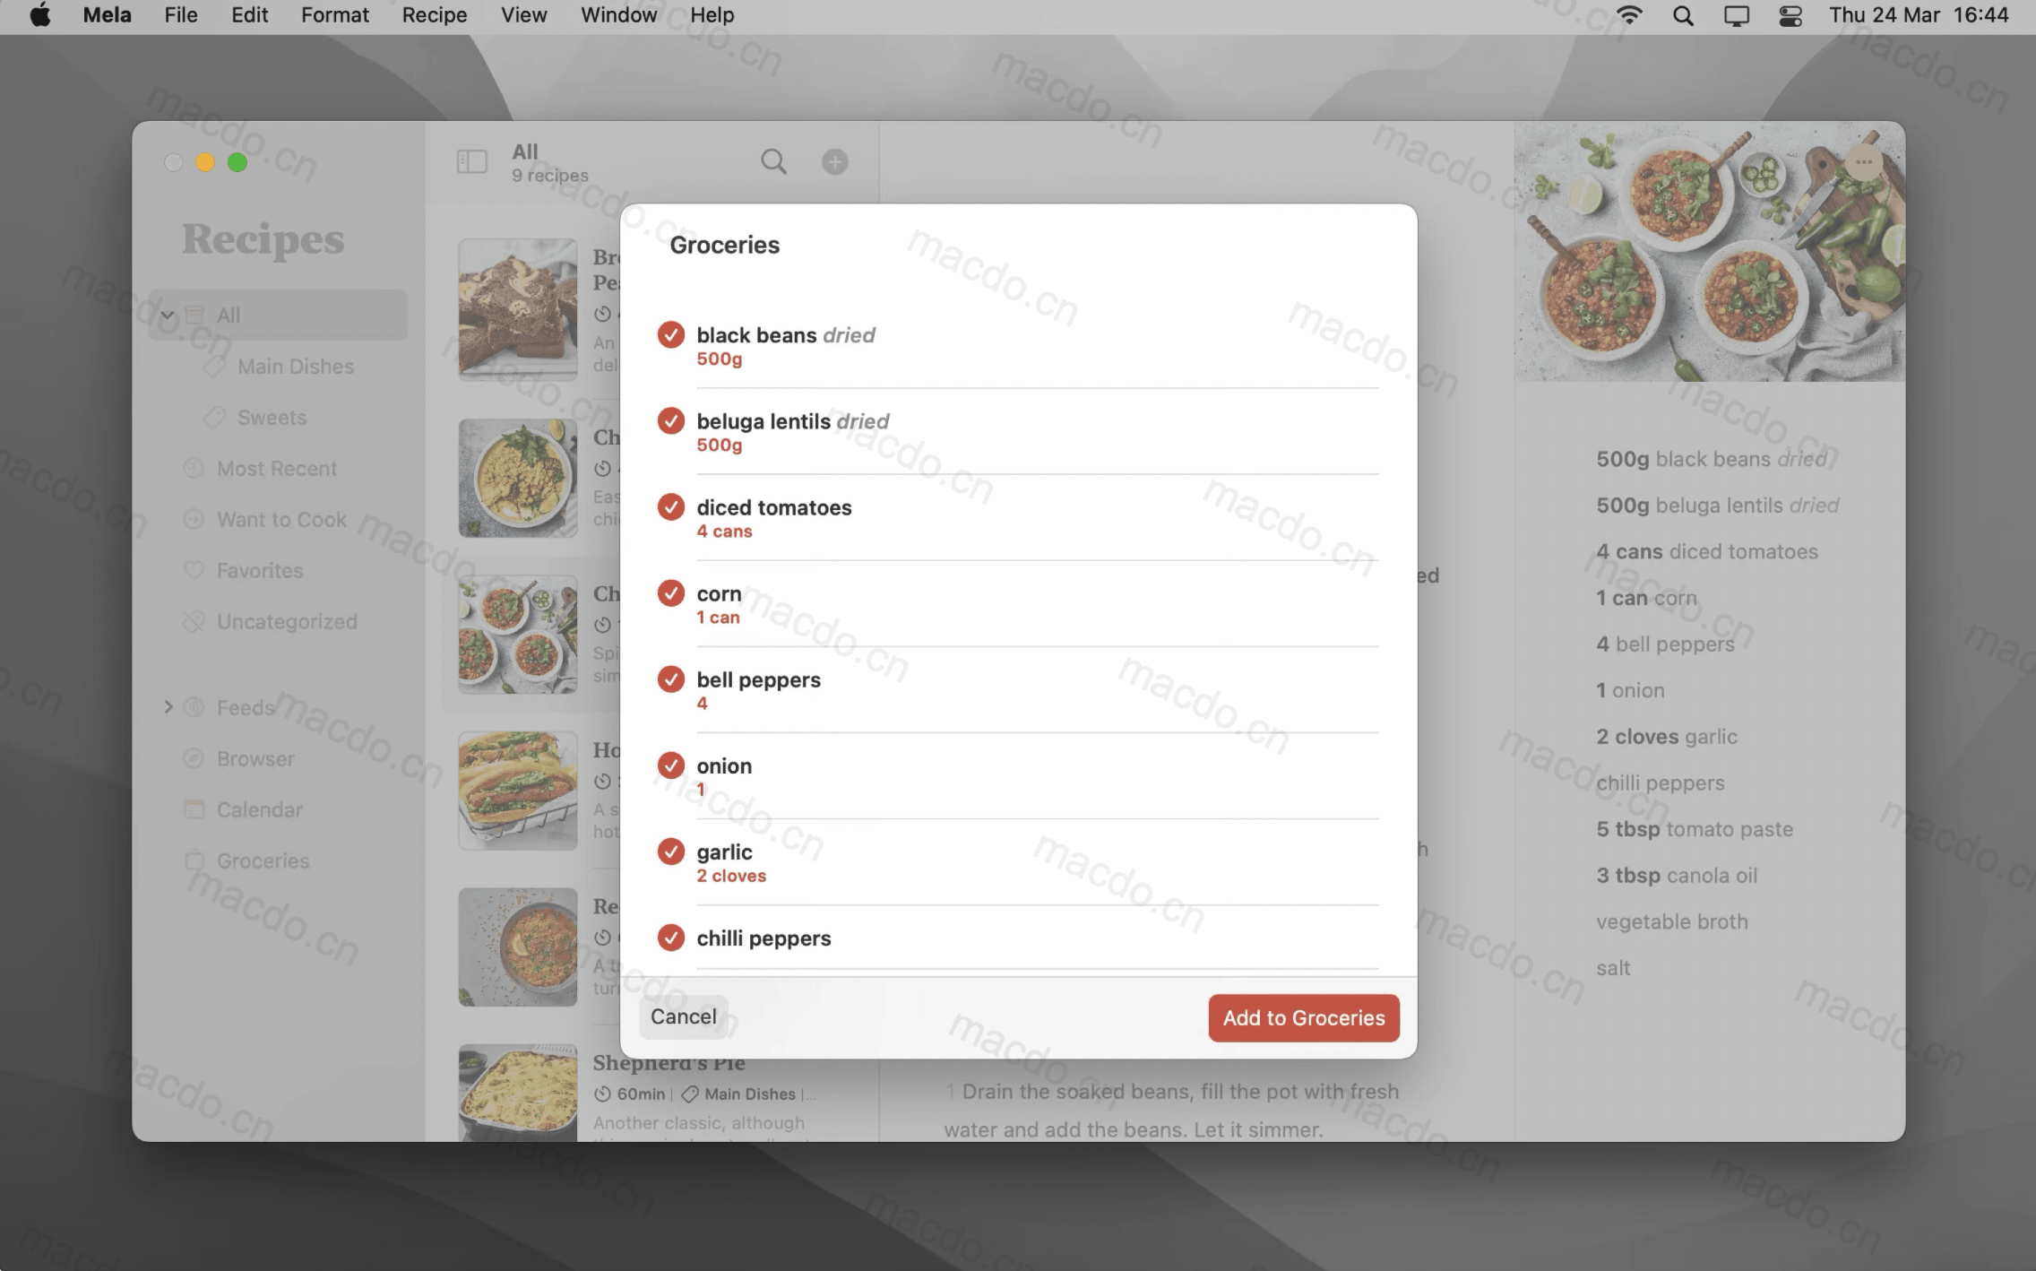Expand the Uncategorized recipe group
The image size is (2036, 1271).
[287, 621]
